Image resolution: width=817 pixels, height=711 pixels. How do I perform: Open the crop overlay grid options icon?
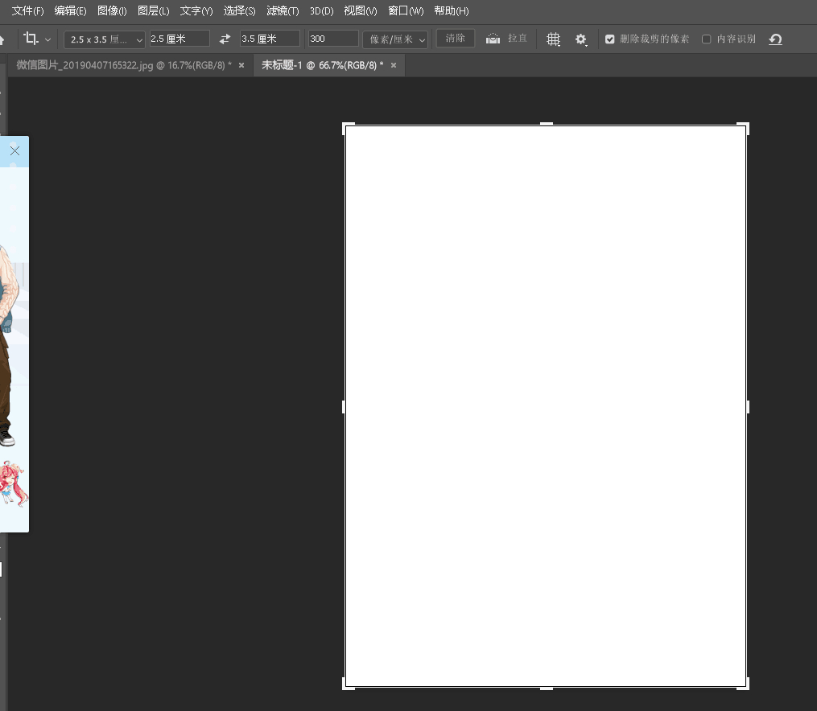[x=553, y=39]
